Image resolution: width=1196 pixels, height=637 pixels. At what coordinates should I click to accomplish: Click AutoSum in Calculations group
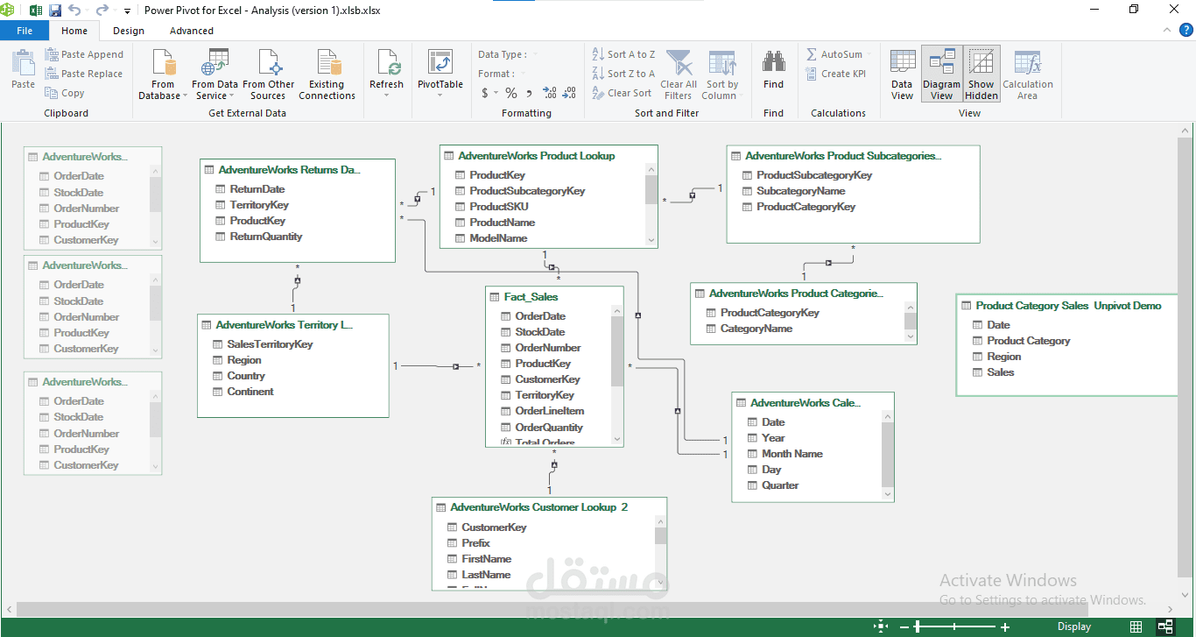click(835, 54)
